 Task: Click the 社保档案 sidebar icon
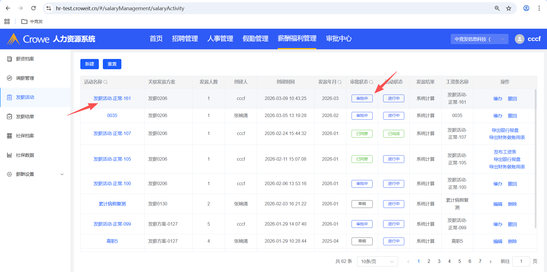tap(9, 136)
